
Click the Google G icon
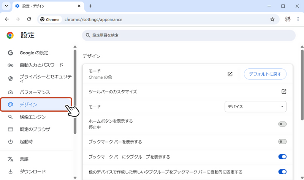point(11,53)
